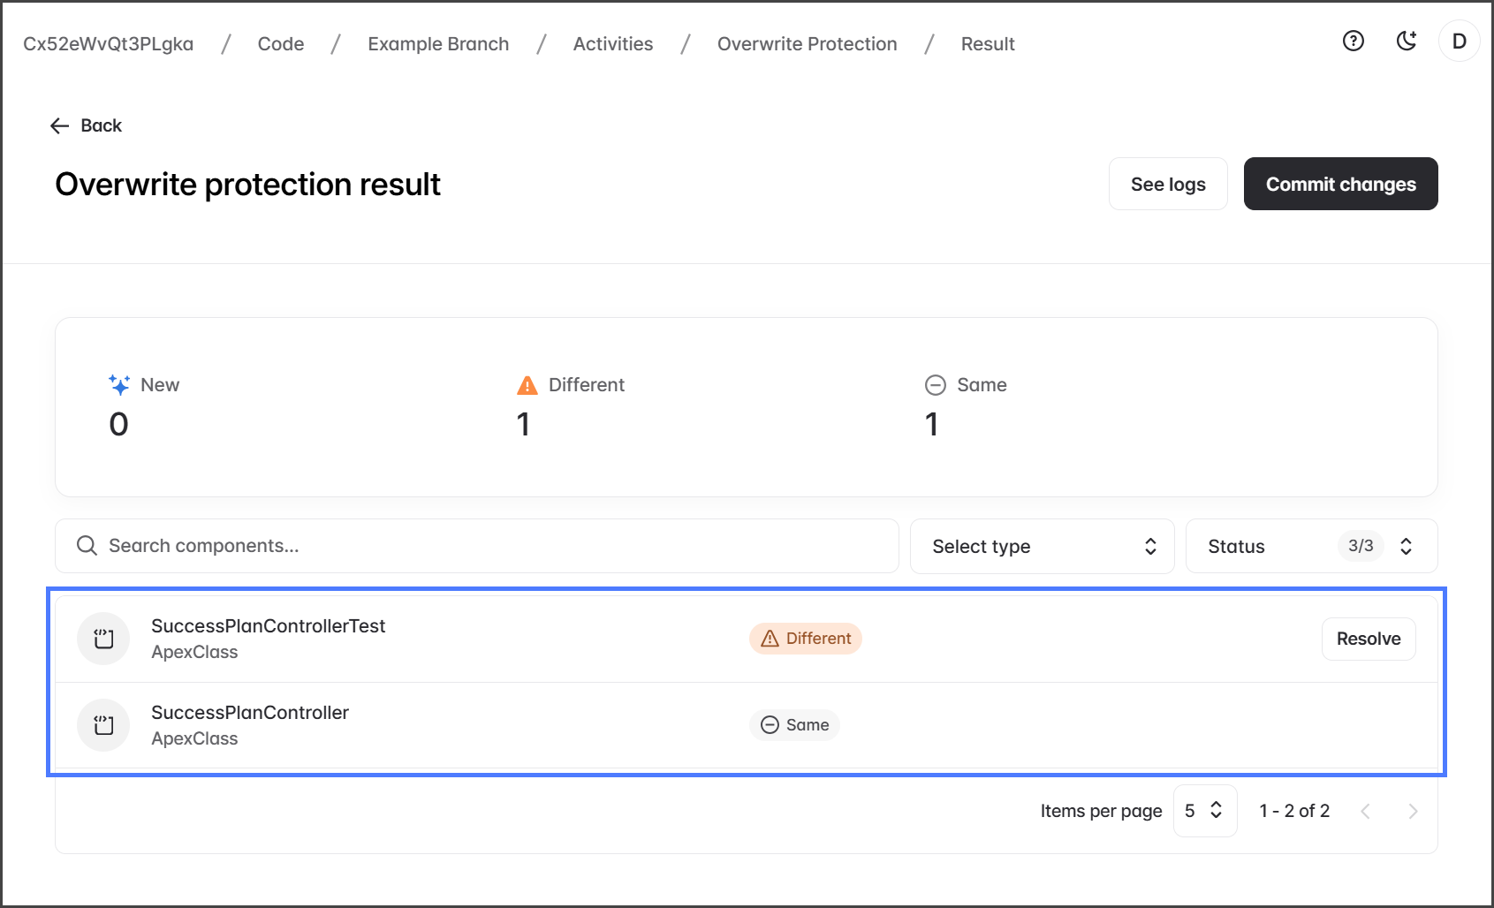The width and height of the screenshot is (1494, 908).
Task: Open Activities breadcrumb link
Action: click(613, 44)
